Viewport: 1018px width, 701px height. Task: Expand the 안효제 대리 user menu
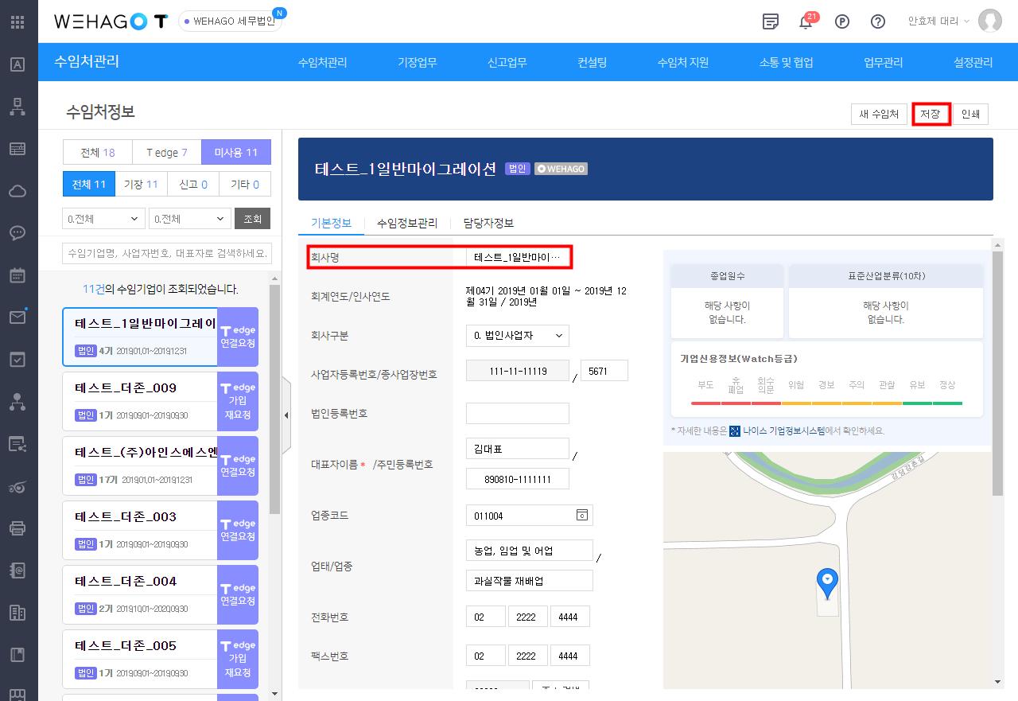pos(938,21)
